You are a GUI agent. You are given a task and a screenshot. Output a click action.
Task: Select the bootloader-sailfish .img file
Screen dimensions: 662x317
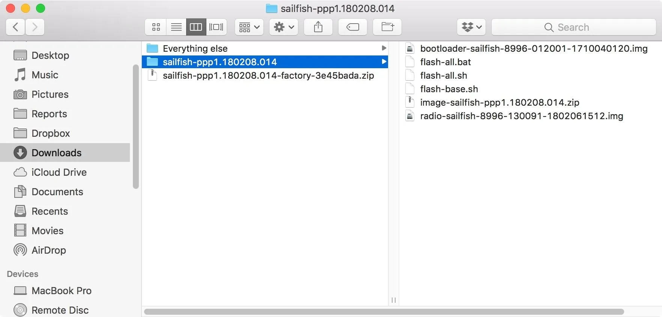[530, 48]
